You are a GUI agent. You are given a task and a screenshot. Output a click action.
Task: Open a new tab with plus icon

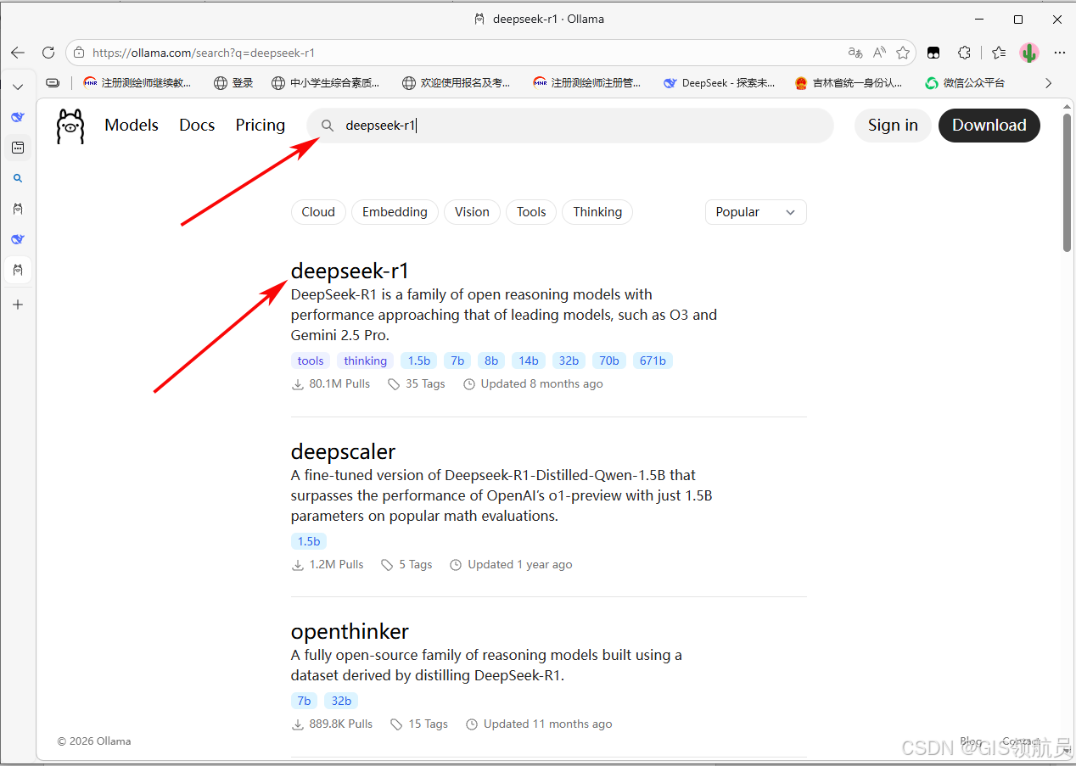point(18,305)
